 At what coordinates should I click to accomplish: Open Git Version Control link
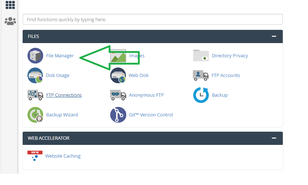tap(151, 115)
